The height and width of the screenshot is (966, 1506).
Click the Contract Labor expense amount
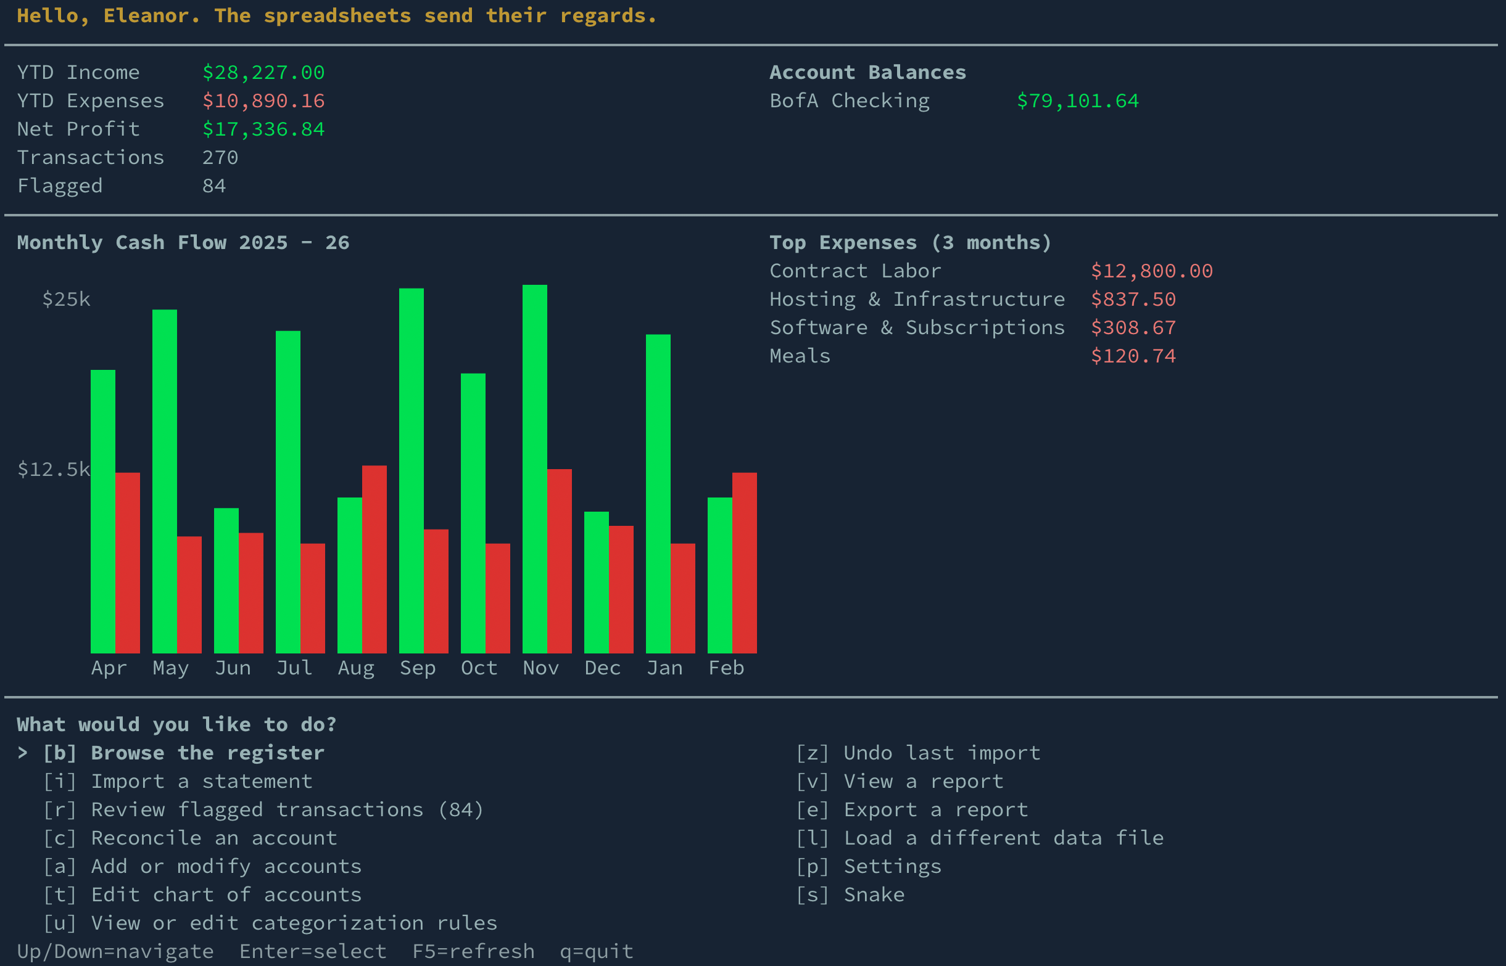tap(1151, 271)
